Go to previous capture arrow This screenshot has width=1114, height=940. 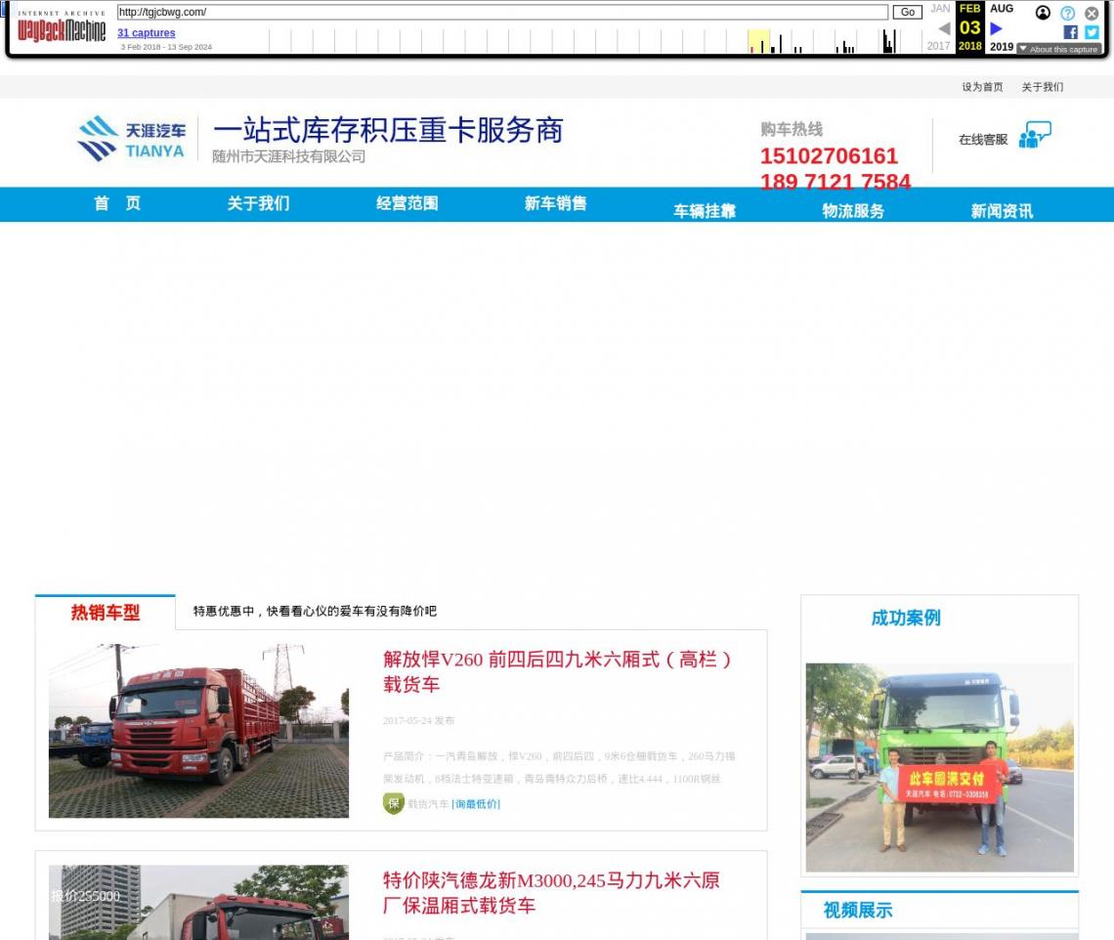944,29
